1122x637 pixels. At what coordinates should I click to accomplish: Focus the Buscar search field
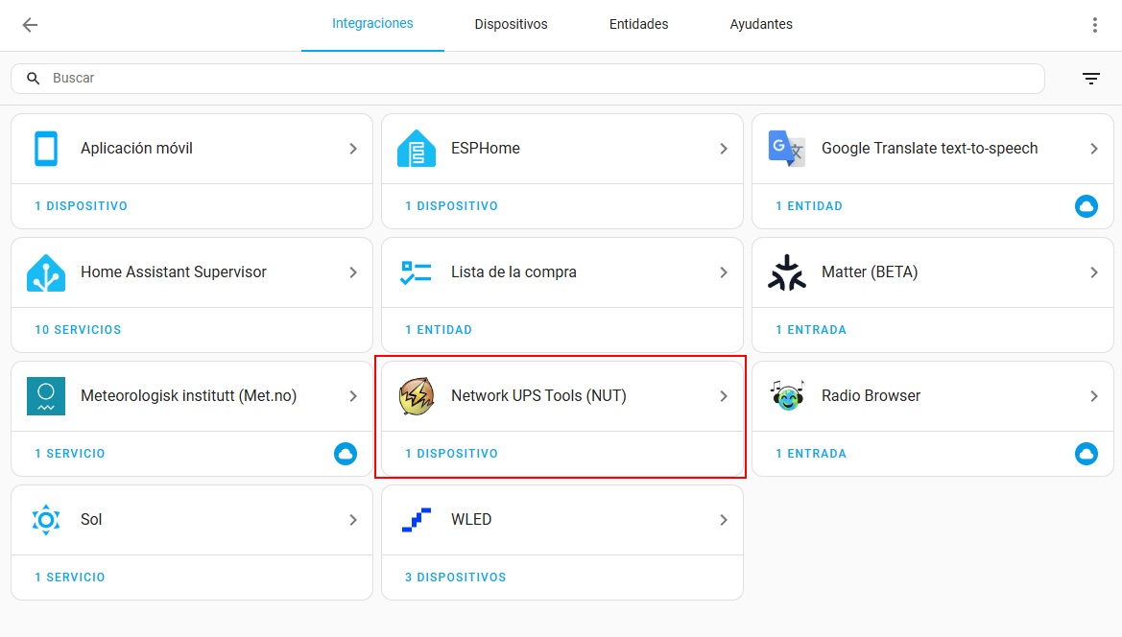click(528, 79)
